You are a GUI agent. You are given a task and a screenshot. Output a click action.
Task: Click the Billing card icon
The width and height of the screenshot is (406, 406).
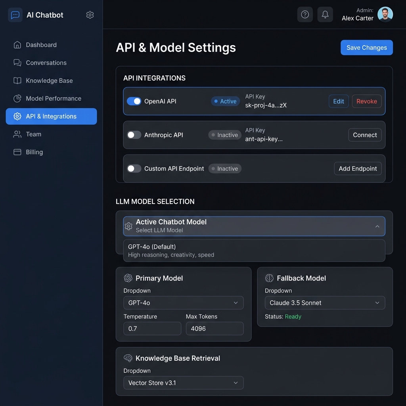tap(17, 152)
